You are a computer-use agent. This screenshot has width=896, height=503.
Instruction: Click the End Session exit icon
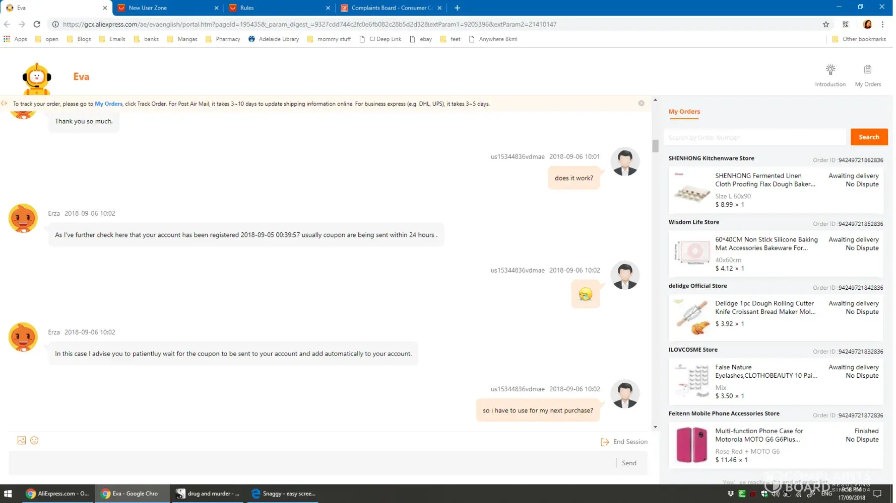[x=605, y=442]
